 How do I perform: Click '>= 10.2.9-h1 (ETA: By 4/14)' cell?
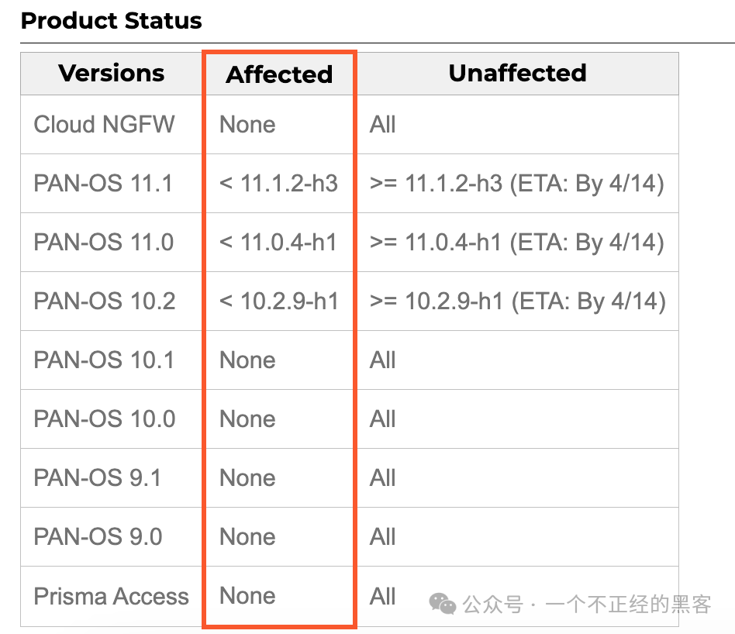(518, 301)
